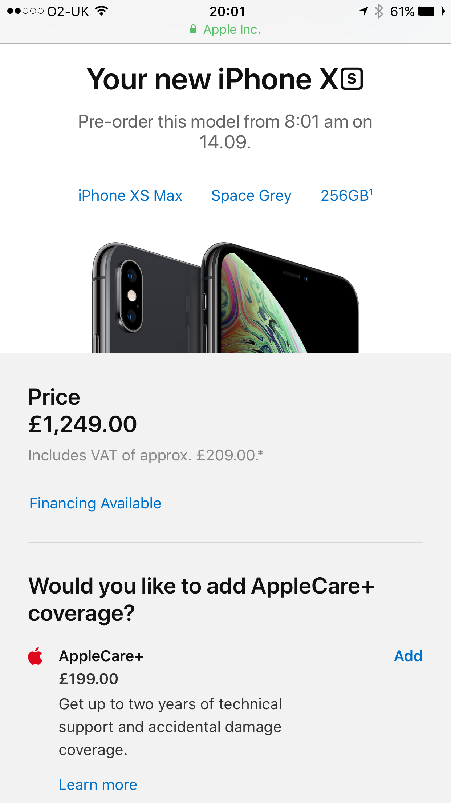451x803 pixels.
Task: Add AppleCare+ coverage to the order
Action: [x=408, y=656]
